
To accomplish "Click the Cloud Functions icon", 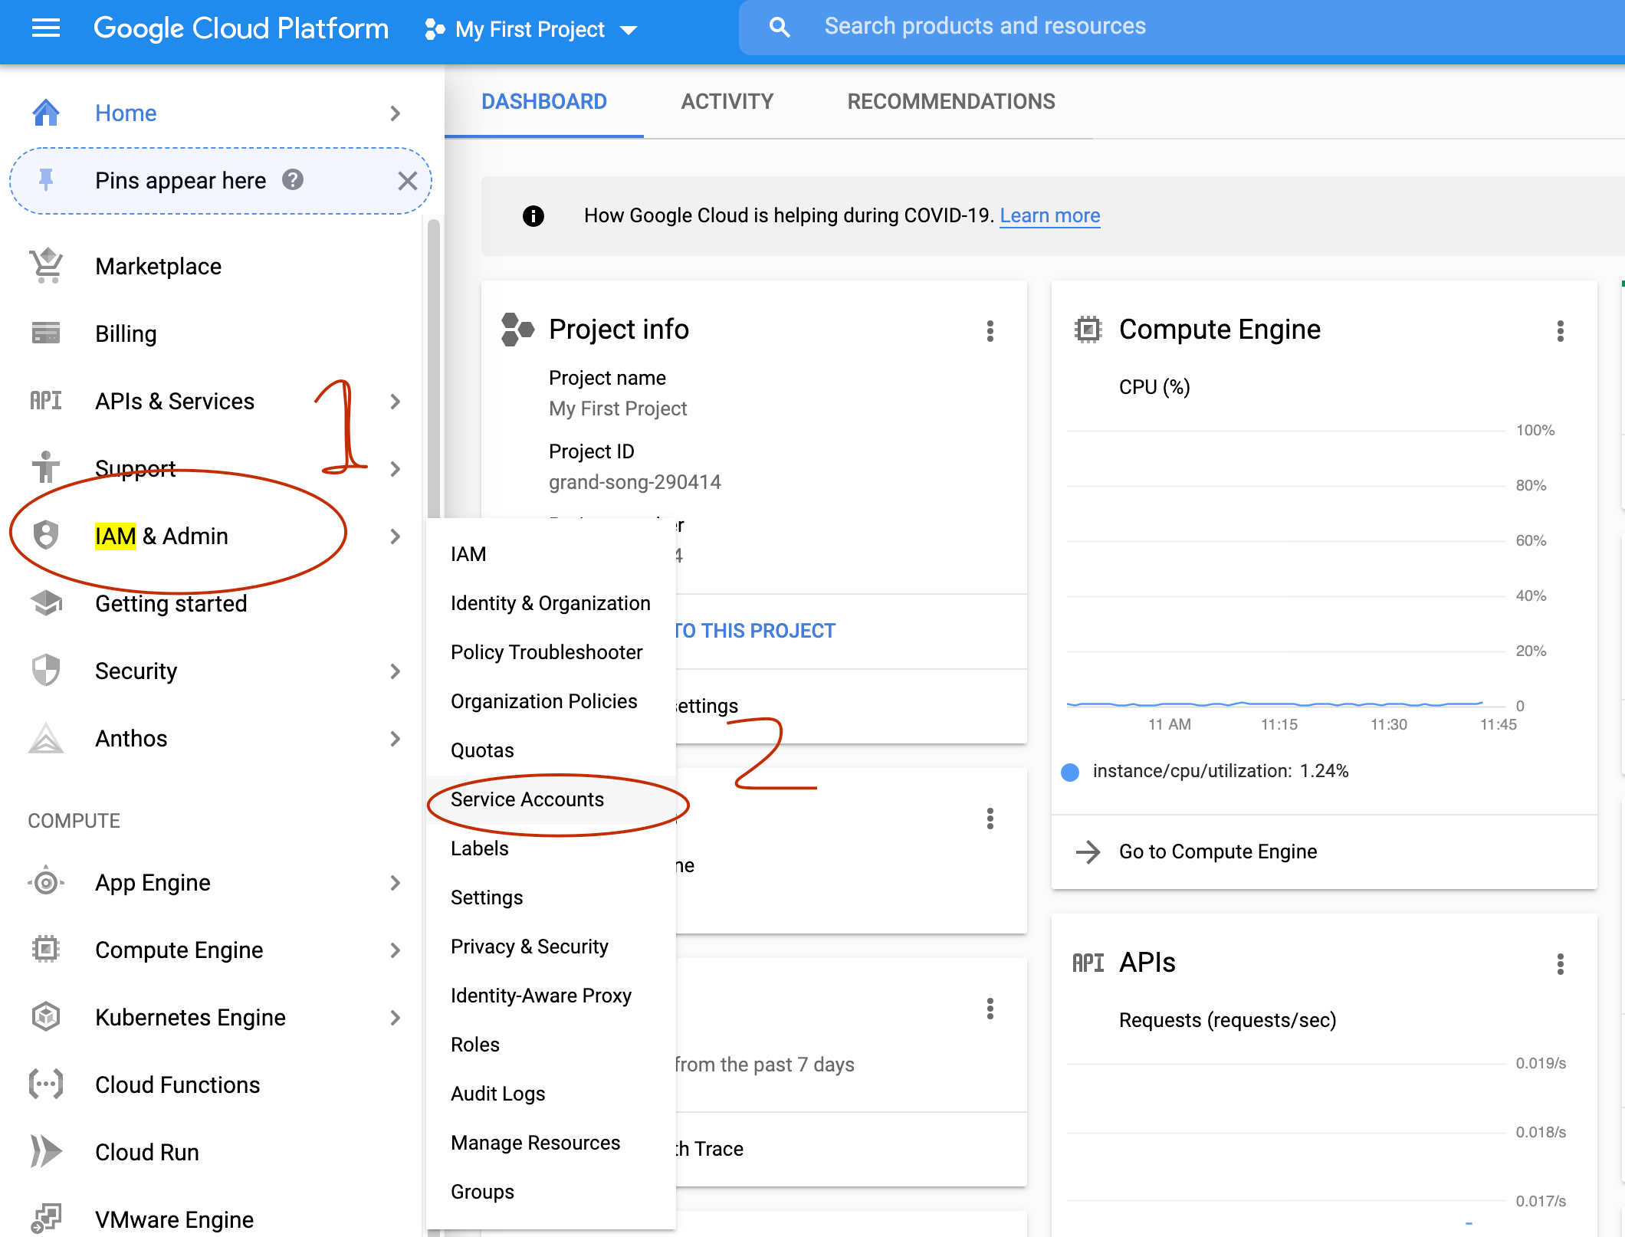I will pos(46,1084).
